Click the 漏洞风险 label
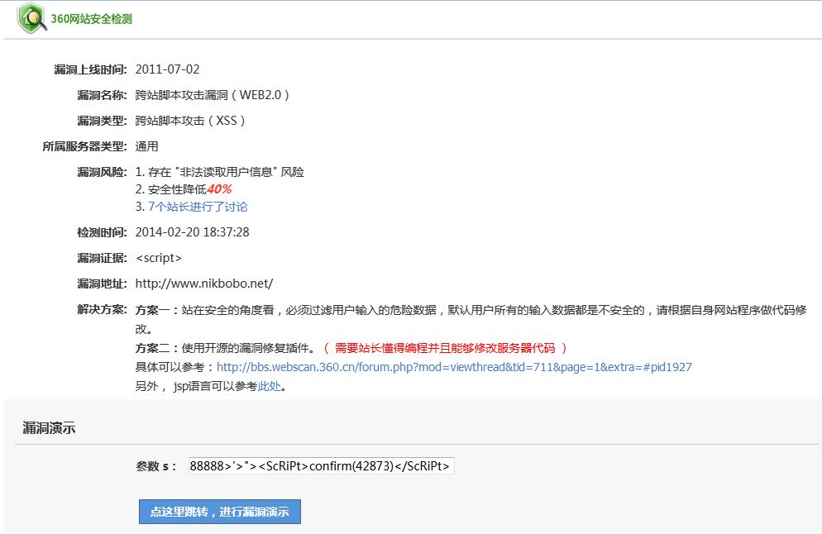 (x=102, y=172)
